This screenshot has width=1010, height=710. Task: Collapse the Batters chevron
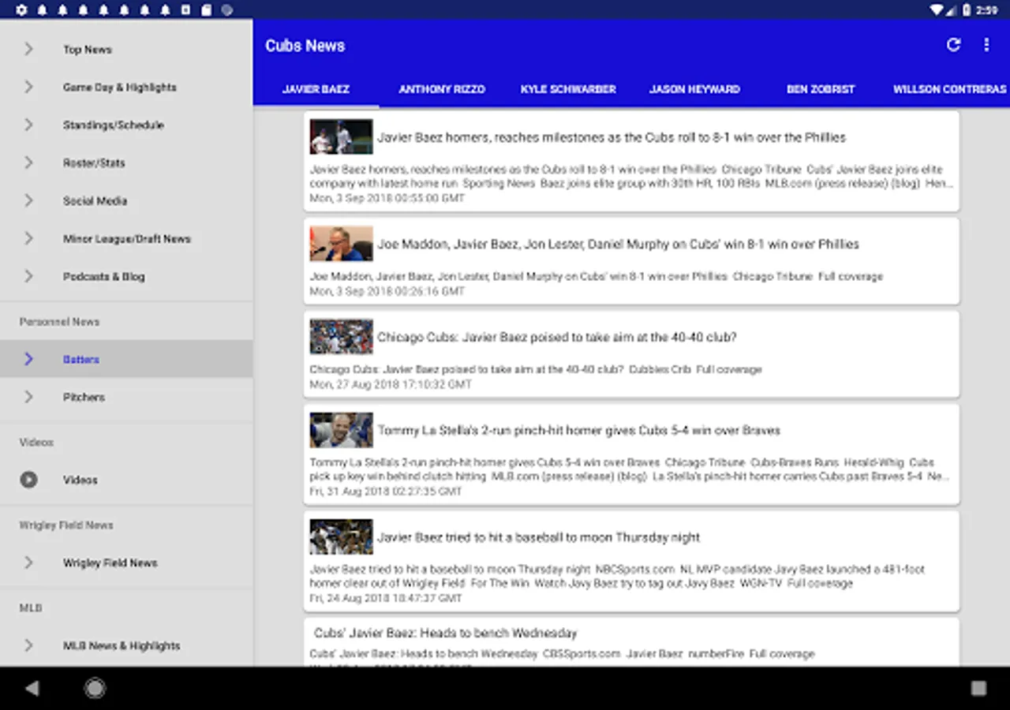[x=28, y=359]
